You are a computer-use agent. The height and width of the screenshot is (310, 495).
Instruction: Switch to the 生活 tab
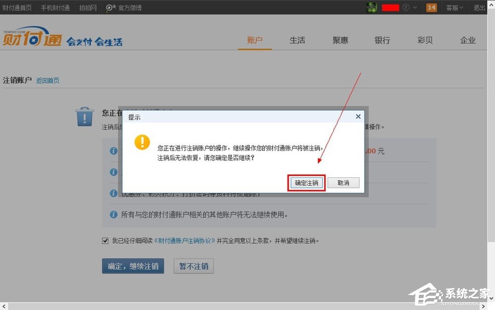point(297,41)
